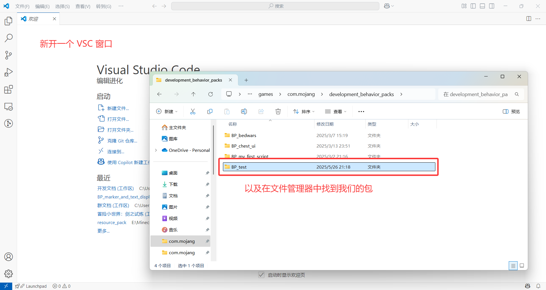The width and height of the screenshot is (546, 290).
Task: Toggle primary side bar visibility
Action: pyautogui.click(x=473, y=6)
